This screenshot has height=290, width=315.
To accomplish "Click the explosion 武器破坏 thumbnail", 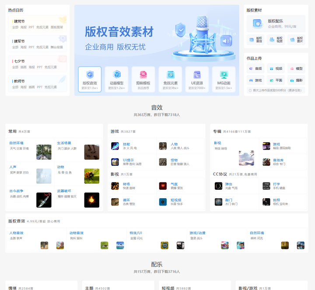I will (91, 200).
